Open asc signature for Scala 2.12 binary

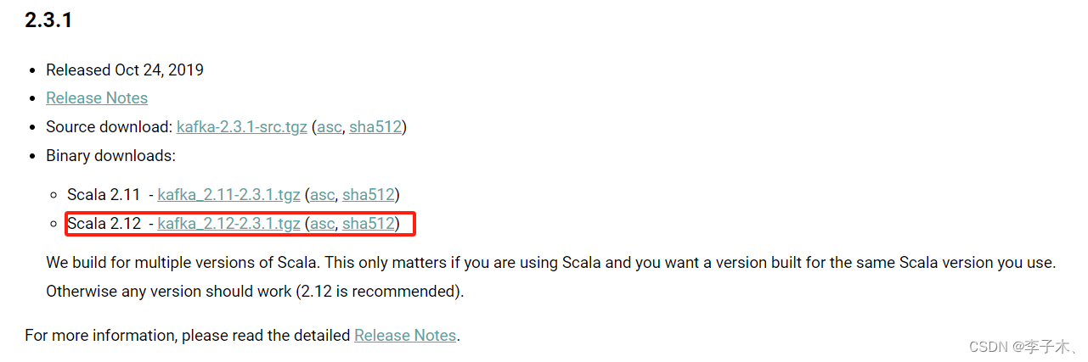coord(323,224)
